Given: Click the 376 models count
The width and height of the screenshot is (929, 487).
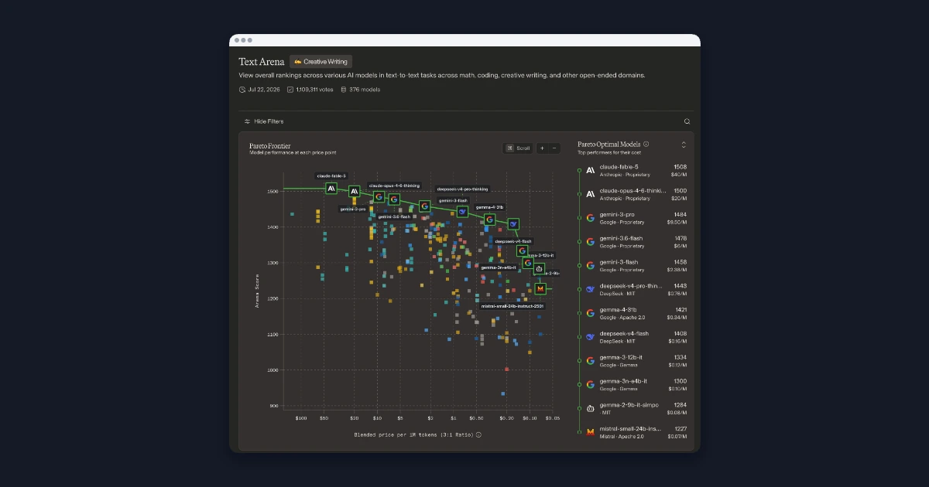Looking at the screenshot, I should [x=365, y=90].
